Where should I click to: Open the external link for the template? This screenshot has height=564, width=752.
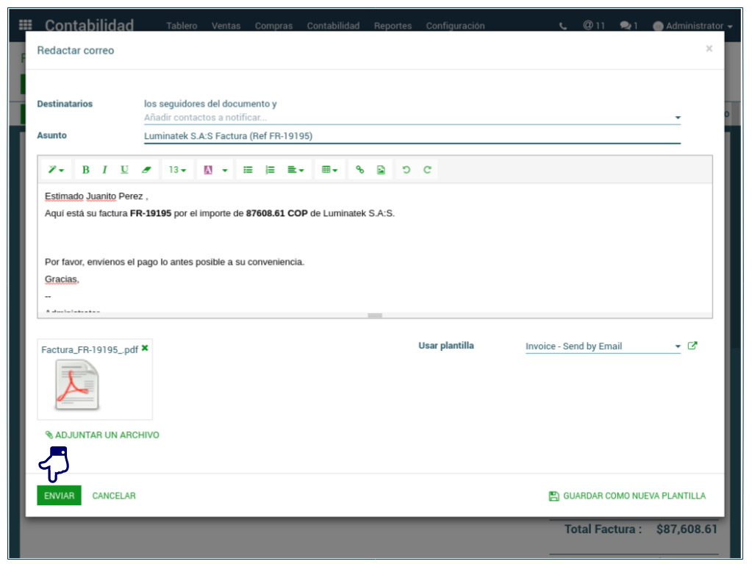(x=692, y=346)
